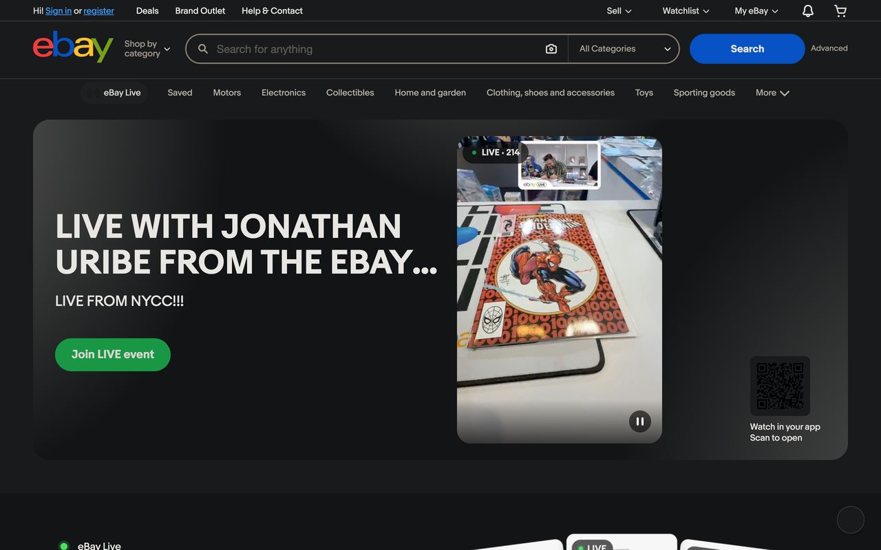
Task: Click the magnifier icon in search bar
Action: (x=203, y=49)
